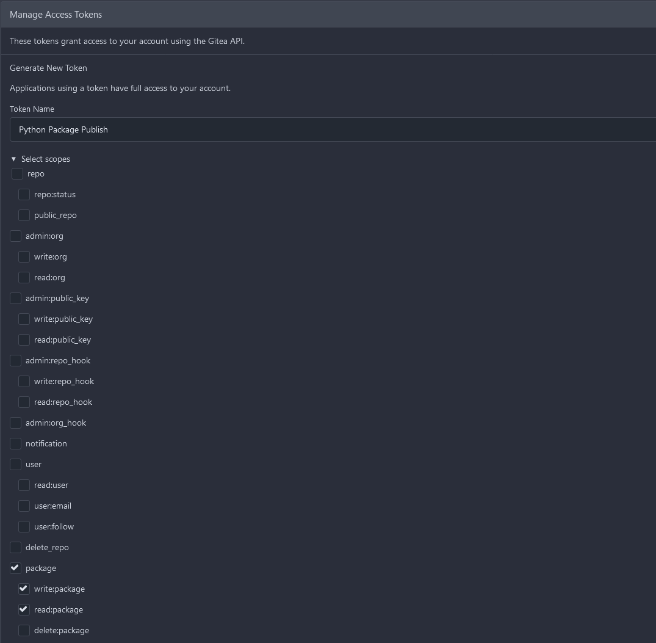The width and height of the screenshot is (656, 643).
Task: Check the user:email checkbox
Action: pyautogui.click(x=24, y=506)
